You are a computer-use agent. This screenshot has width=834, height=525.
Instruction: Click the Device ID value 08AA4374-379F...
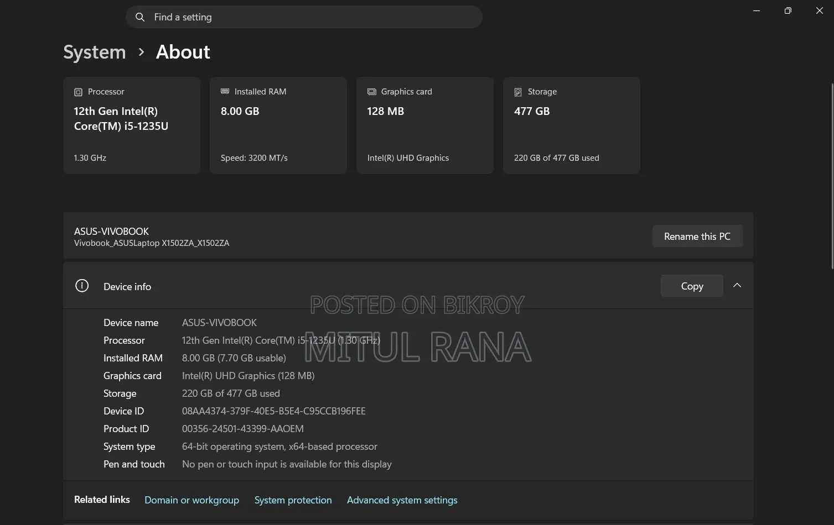click(274, 411)
